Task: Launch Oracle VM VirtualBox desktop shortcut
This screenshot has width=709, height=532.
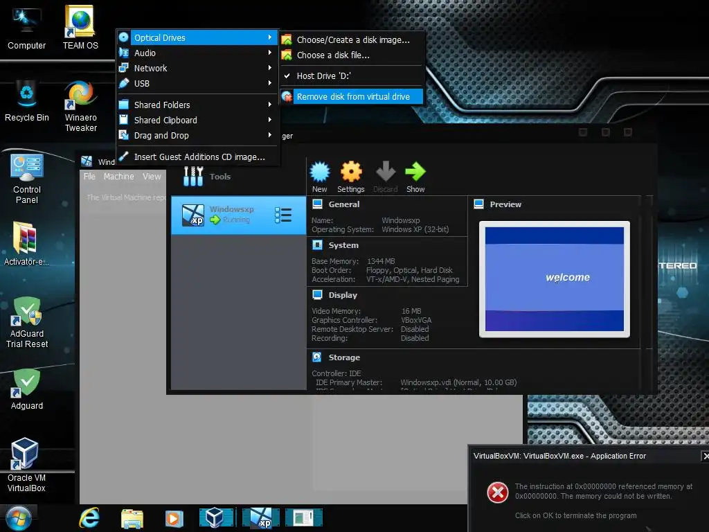Action: [26, 465]
